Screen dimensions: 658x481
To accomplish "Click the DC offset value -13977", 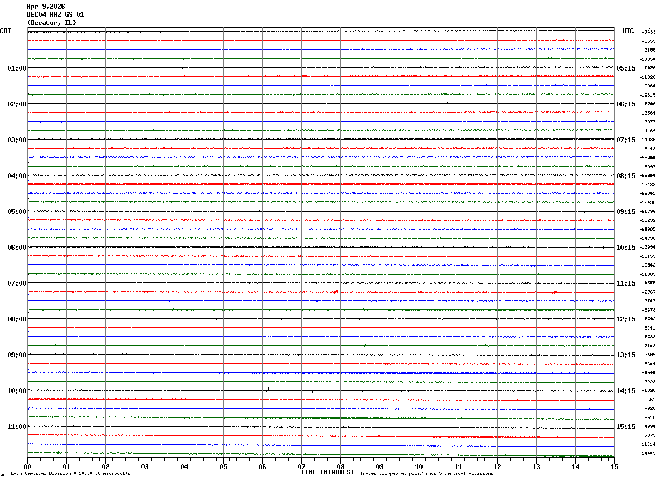I will pos(647,122).
